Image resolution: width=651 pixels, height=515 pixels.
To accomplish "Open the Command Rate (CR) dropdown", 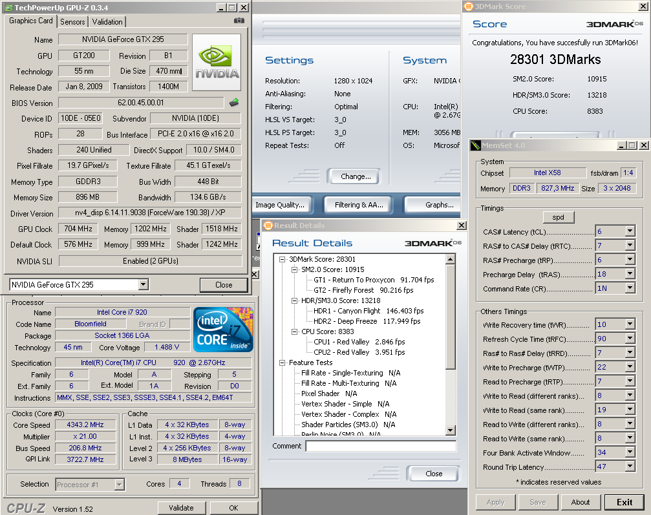I will click(630, 288).
